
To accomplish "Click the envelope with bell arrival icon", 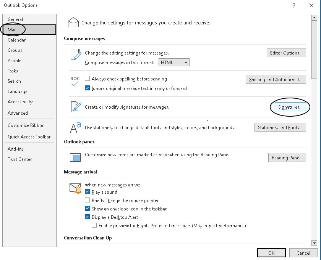I will 75,188.
